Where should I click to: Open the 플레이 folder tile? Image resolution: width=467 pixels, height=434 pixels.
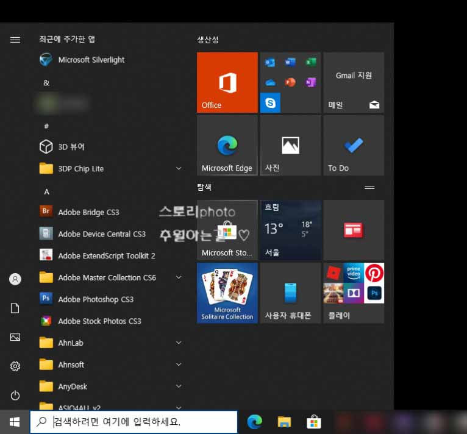tap(354, 293)
